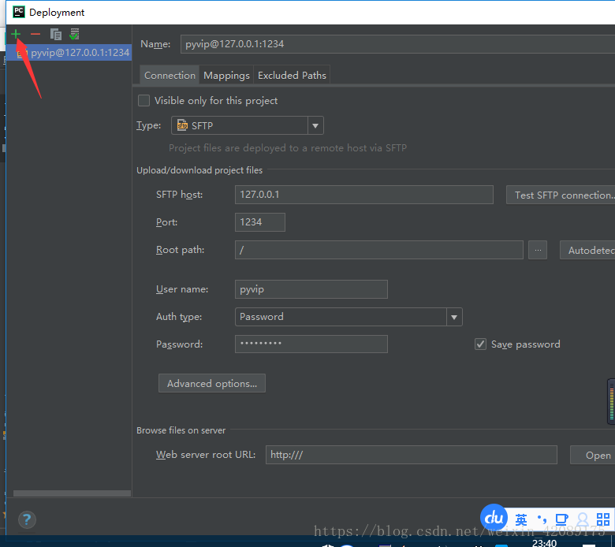Open the Type SFTP dropdown
This screenshot has width=615, height=547.
[248, 125]
